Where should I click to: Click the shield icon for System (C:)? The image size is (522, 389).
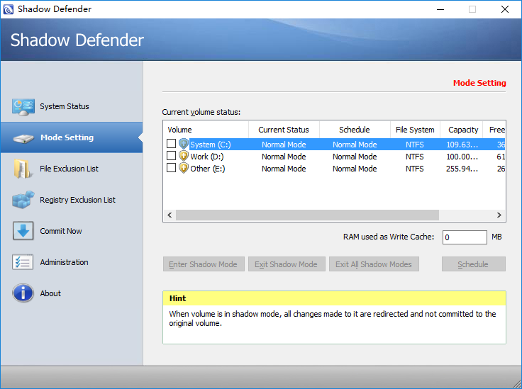184,145
